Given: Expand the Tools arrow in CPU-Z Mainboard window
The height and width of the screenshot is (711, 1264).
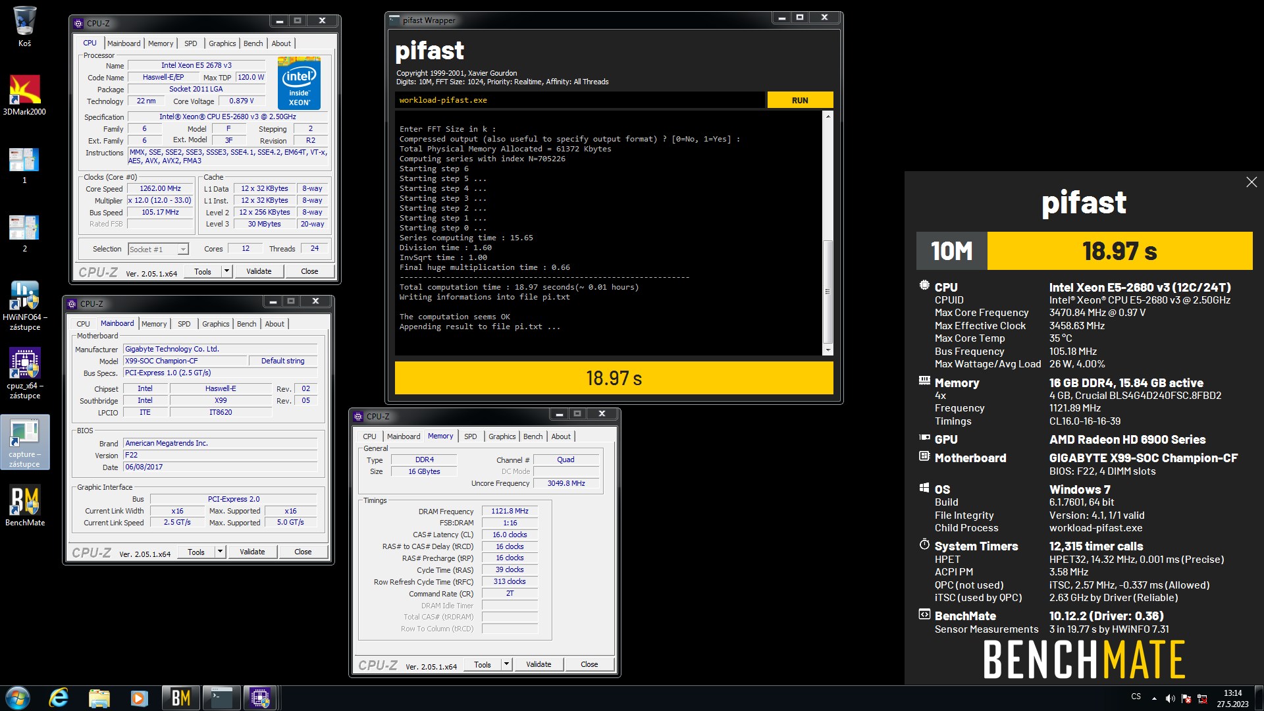Looking at the screenshot, I should (220, 552).
